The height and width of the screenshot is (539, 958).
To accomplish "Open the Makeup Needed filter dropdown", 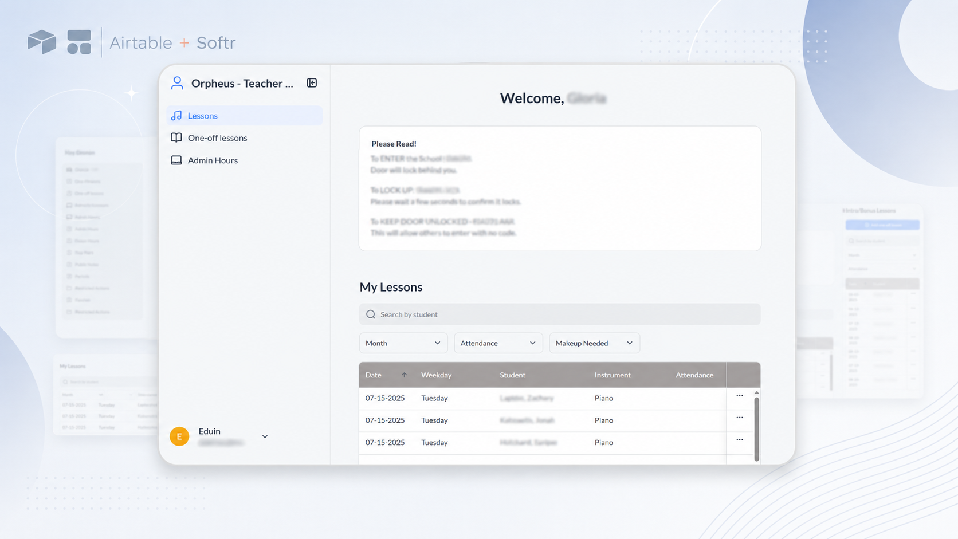I will coord(595,343).
